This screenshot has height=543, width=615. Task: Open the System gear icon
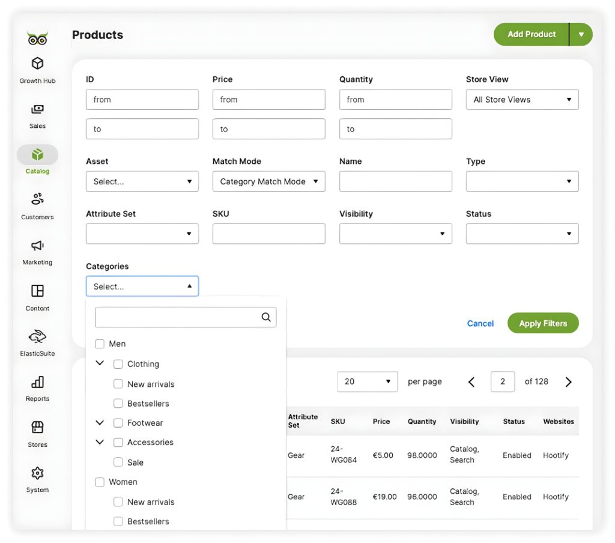37,473
